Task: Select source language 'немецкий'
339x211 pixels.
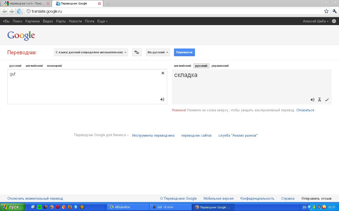Action: (54, 66)
